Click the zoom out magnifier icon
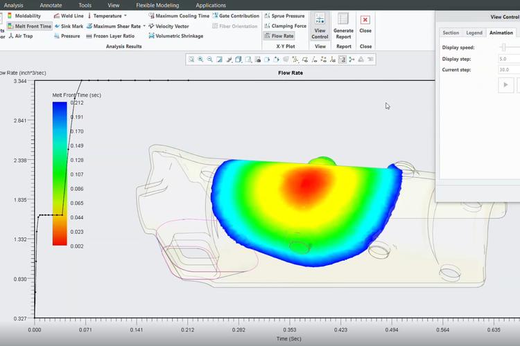520x346 pixels. coord(210,60)
